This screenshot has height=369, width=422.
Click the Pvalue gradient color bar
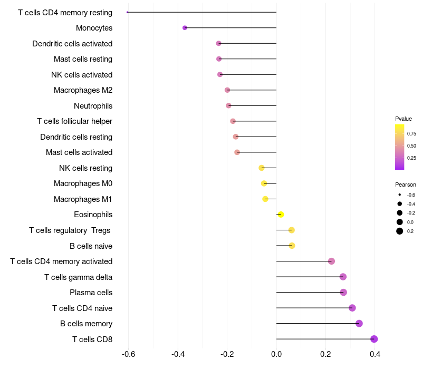pos(399,147)
